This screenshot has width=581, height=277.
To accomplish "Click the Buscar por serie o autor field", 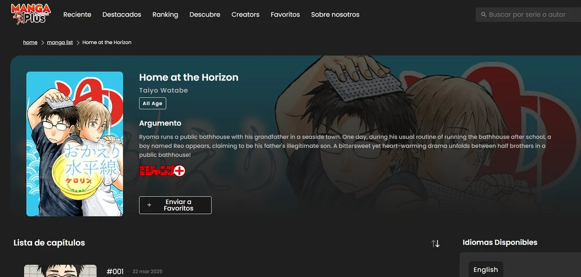I will click(529, 15).
